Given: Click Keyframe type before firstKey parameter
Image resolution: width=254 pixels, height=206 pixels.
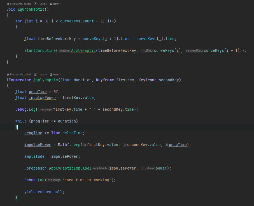Looking at the screenshot, I should coord(105,80).
